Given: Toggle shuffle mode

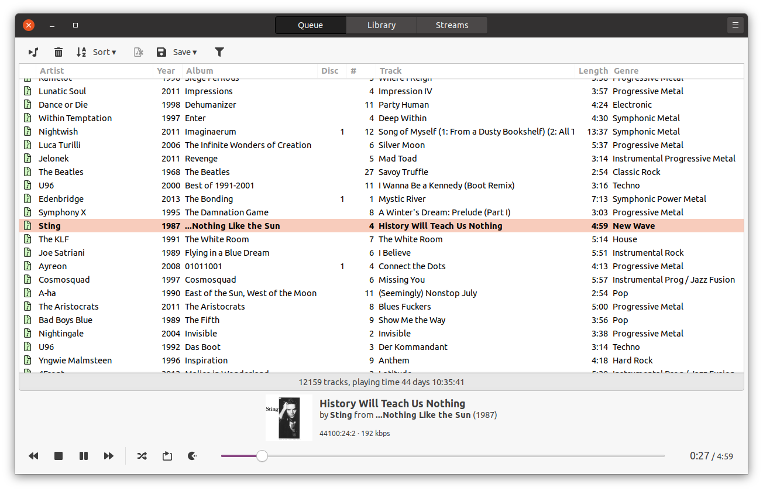Looking at the screenshot, I should (142, 456).
